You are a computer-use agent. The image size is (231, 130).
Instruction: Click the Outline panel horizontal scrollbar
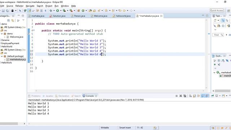coord(222,91)
